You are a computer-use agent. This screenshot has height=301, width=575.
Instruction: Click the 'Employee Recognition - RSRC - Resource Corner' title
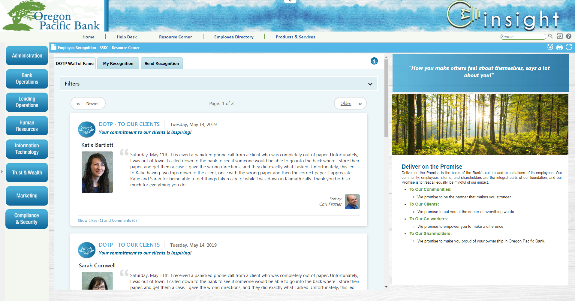[x=99, y=47]
